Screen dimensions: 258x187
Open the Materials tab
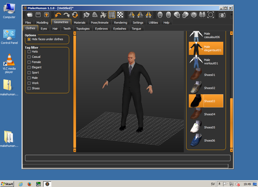click(x=79, y=23)
